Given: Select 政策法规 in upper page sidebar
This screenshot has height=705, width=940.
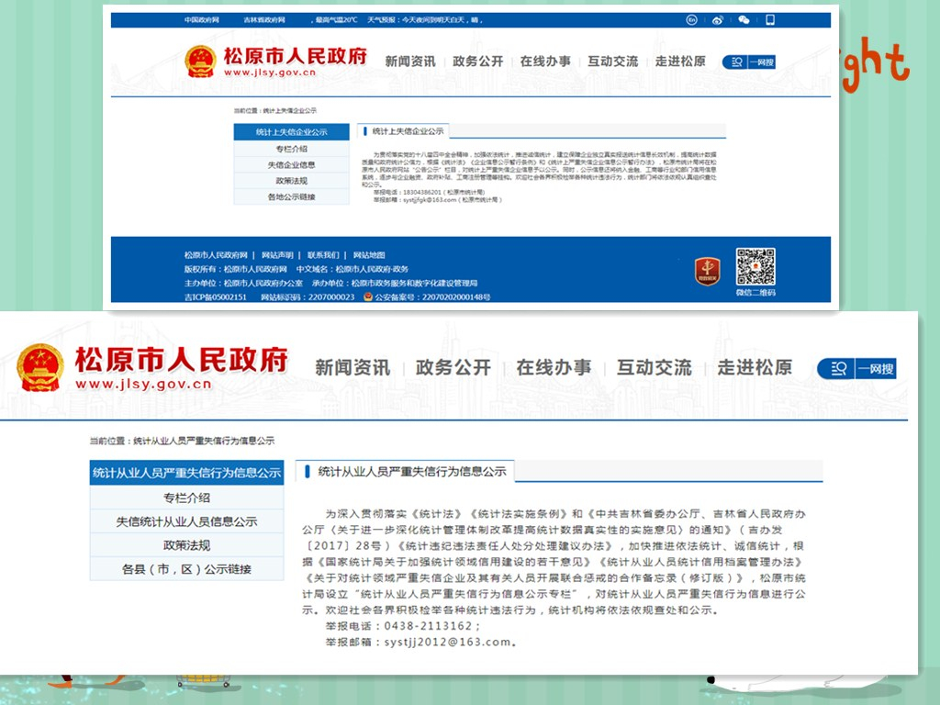Looking at the screenshot, I should pos(291,181).
